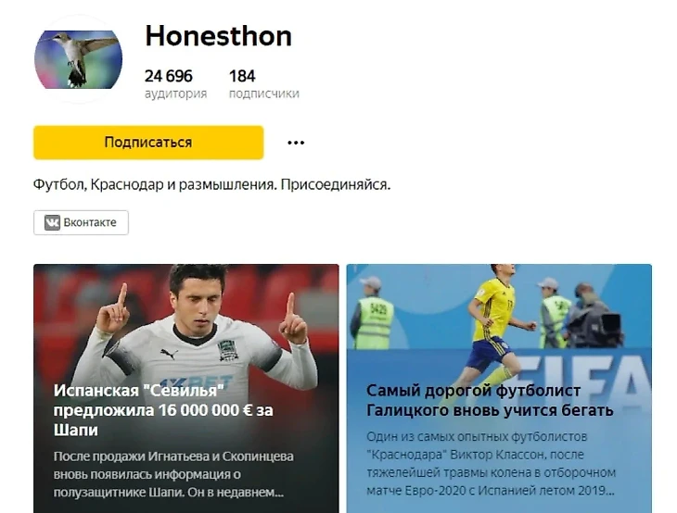Subscribe with the yellow Подписаться button

tap(148, 143)
